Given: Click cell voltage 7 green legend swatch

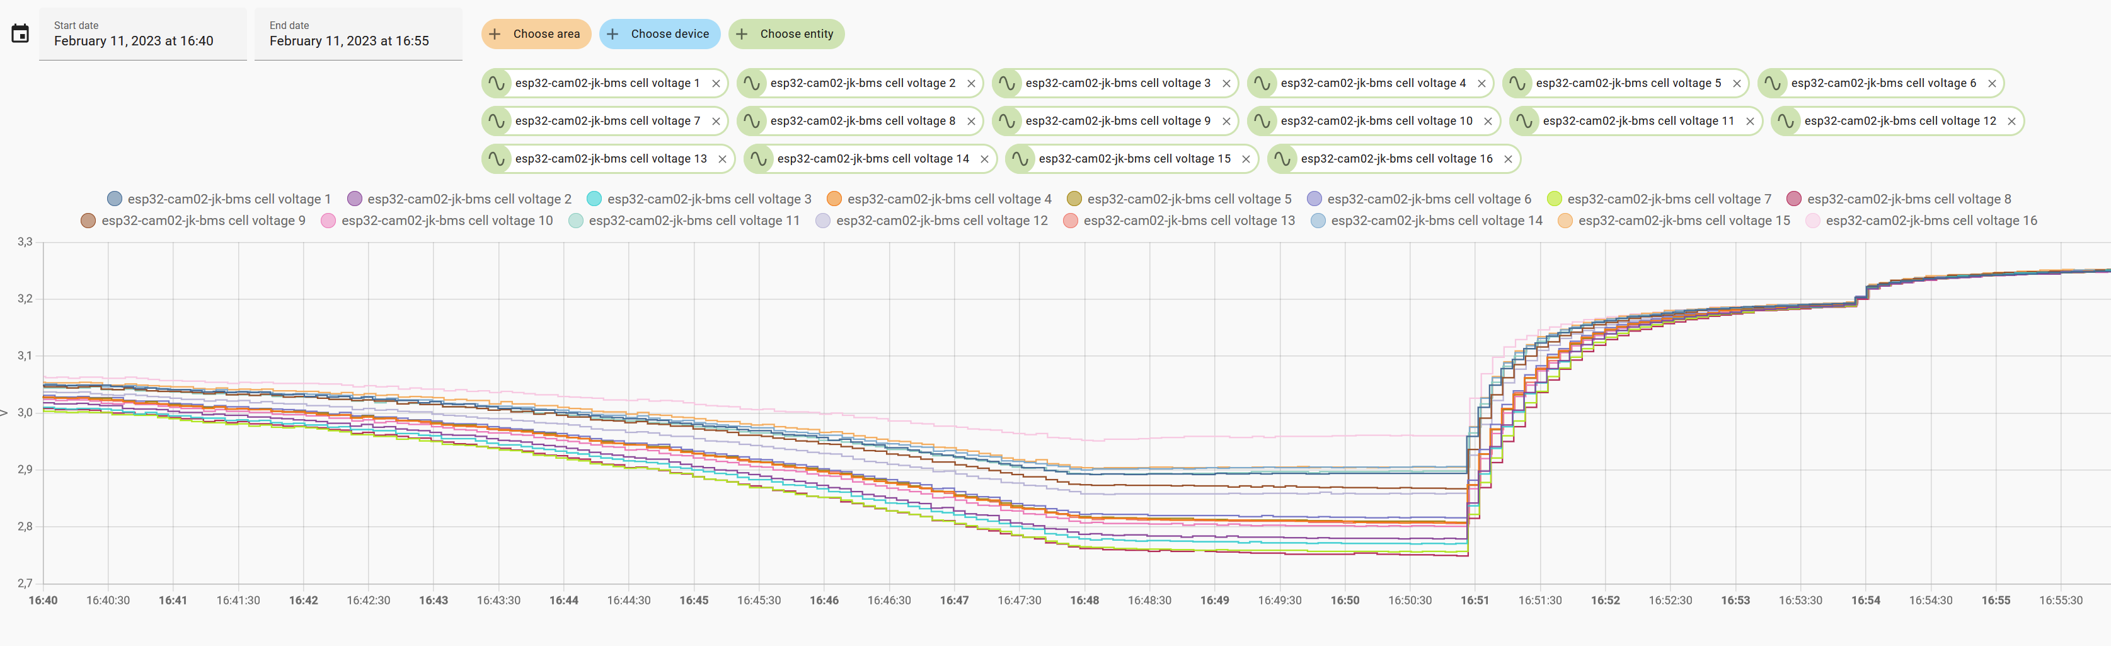Looking at the screenshot, I should pyautogui.click(x=1554, y=199).
